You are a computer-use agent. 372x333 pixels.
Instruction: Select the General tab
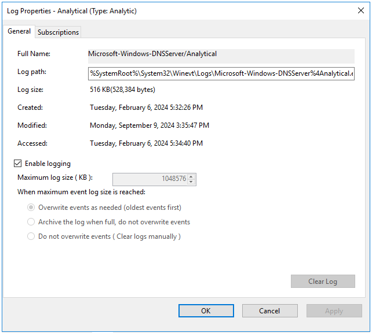(19, 31)
